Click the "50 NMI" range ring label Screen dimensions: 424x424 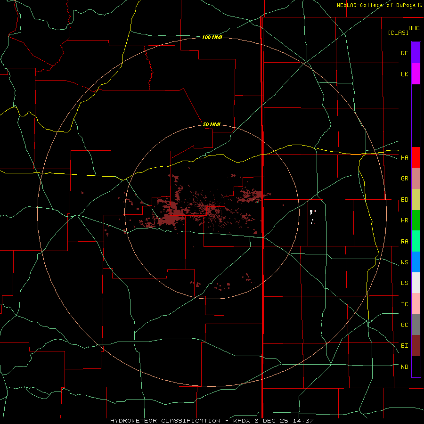(x=212, y=124)
